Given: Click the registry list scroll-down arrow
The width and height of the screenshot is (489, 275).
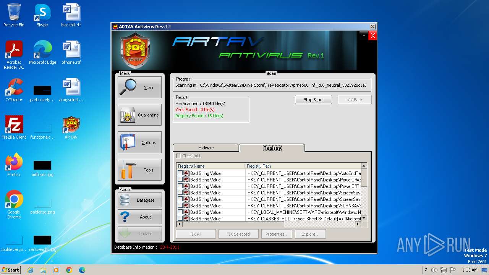Looking at the screenshot, I should click(x=364, y=218).
